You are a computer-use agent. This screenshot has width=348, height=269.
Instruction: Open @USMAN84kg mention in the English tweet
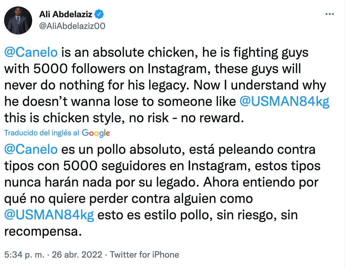click(x=284, y=102)
